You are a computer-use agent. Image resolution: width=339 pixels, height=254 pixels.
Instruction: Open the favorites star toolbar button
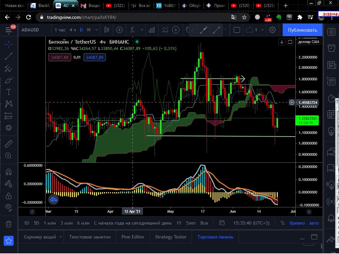9,241
